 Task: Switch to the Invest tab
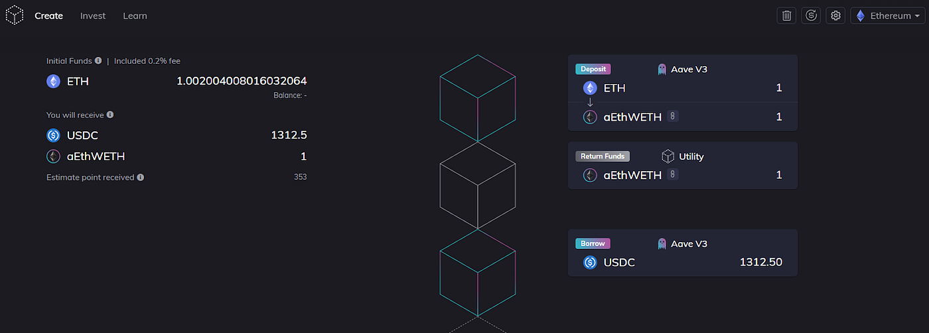coord(93,15)
